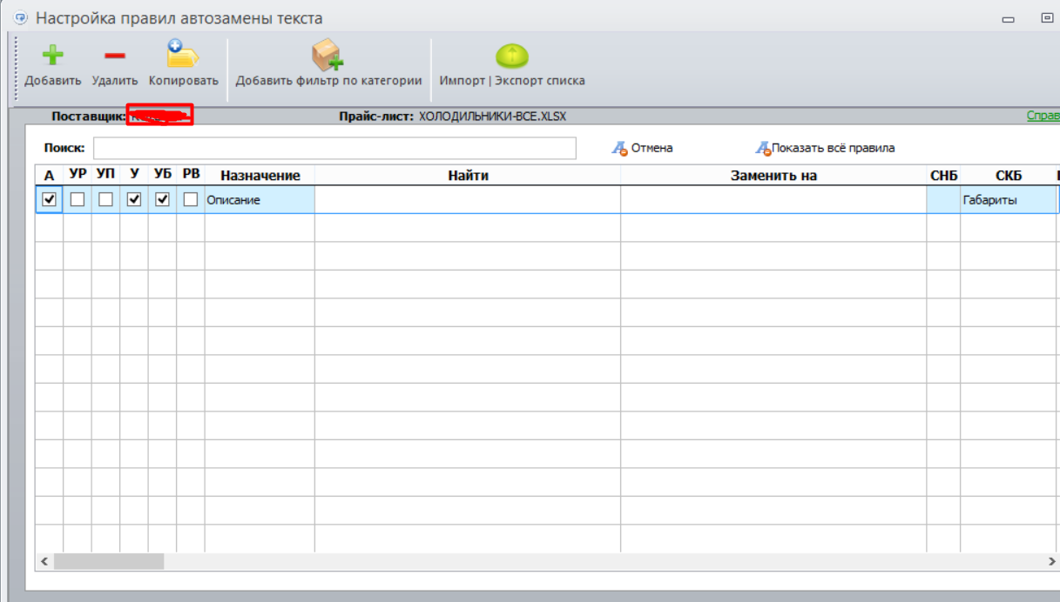Click the СКБ column header

[x=1009, y=176]
